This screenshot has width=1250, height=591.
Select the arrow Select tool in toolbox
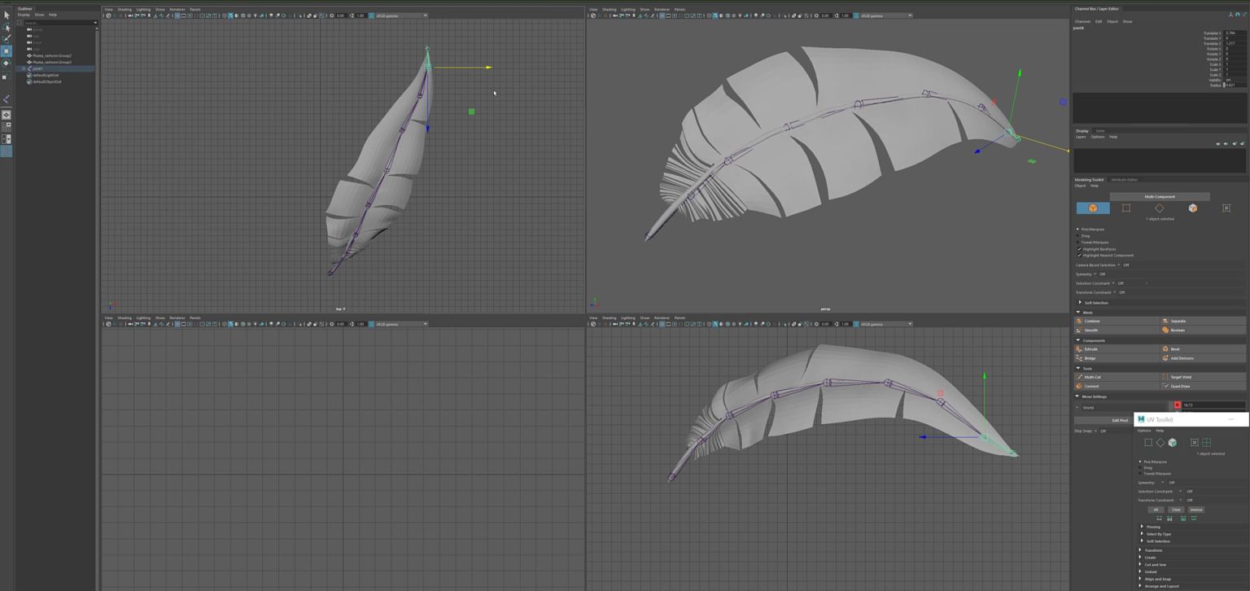pyautogui.click(x=7, y=15)
